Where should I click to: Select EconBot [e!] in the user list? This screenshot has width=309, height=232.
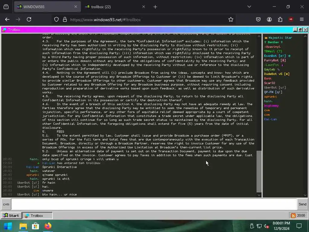(275, 56)
